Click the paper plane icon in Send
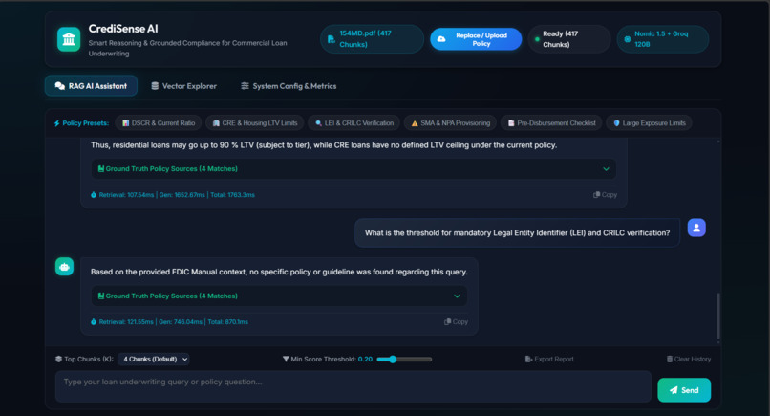The image size is (770, 416). [x=674, y=390]
